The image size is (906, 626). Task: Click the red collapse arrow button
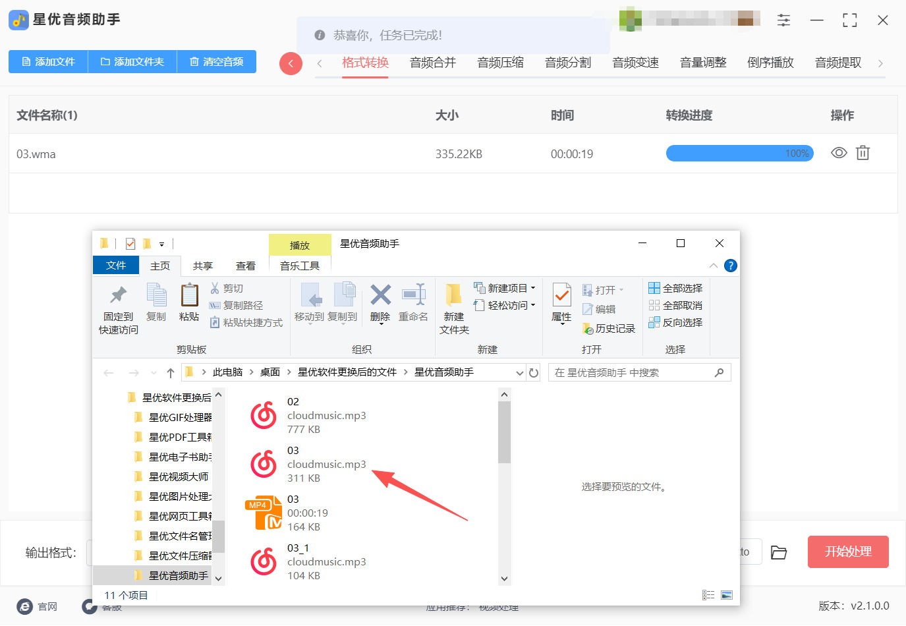click(291, 63)
